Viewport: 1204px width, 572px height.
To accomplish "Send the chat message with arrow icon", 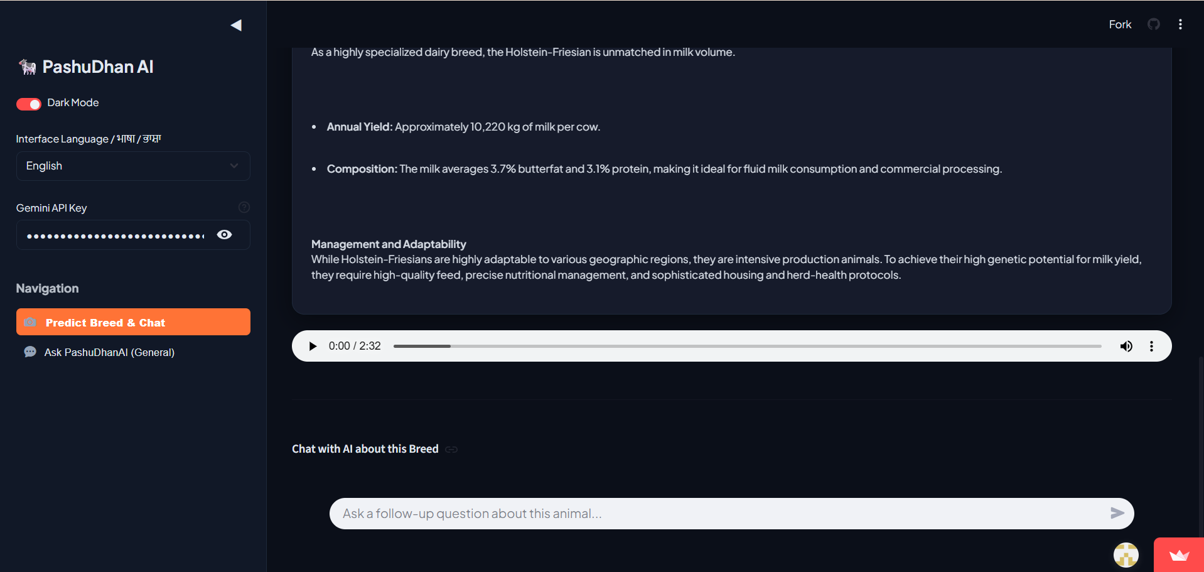I will (x=1117, y=513).
